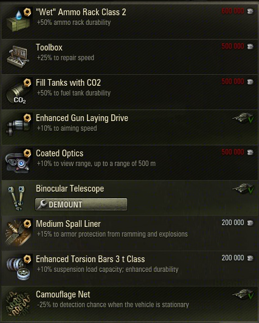Select the Toolbox equipment icon
The image size is (259, 323).
18,57
